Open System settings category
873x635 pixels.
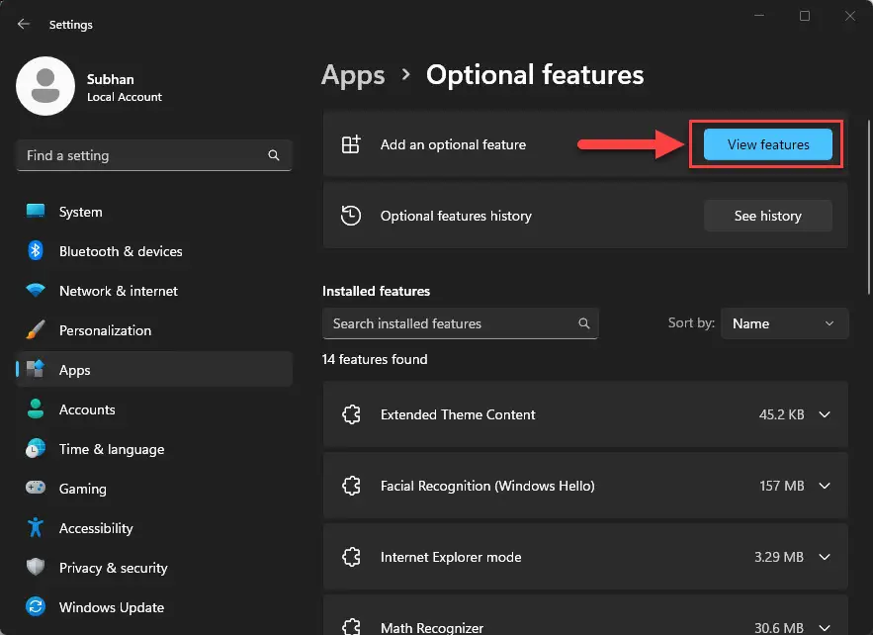[154, 212]
